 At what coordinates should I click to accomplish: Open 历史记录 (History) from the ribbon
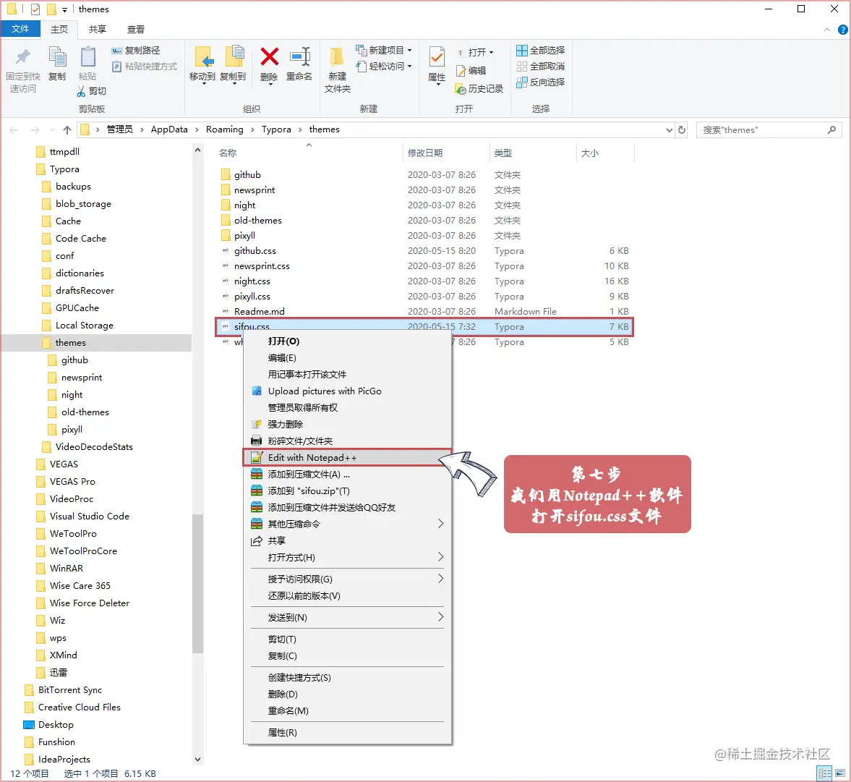click(479, 89)
